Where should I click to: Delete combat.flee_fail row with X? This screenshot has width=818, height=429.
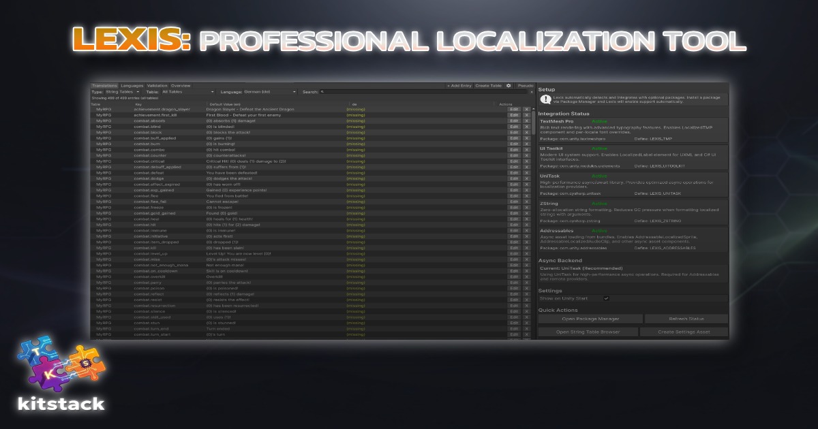[x=527, y=202]
